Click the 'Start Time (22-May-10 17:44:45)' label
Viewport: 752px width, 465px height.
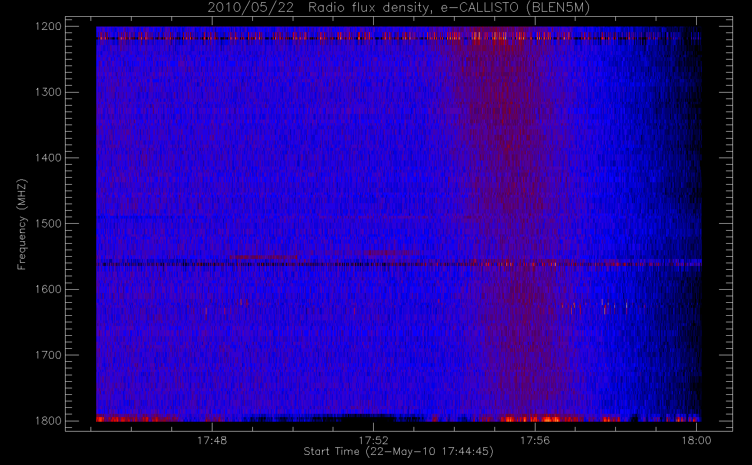(399, 452)
